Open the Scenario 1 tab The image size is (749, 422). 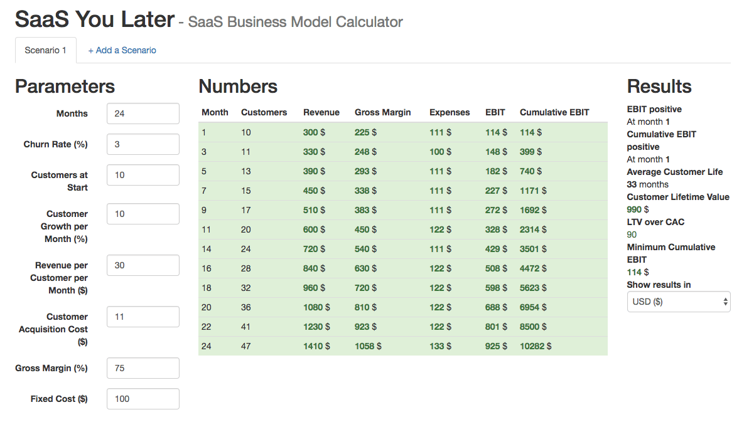tap(45, 50)
